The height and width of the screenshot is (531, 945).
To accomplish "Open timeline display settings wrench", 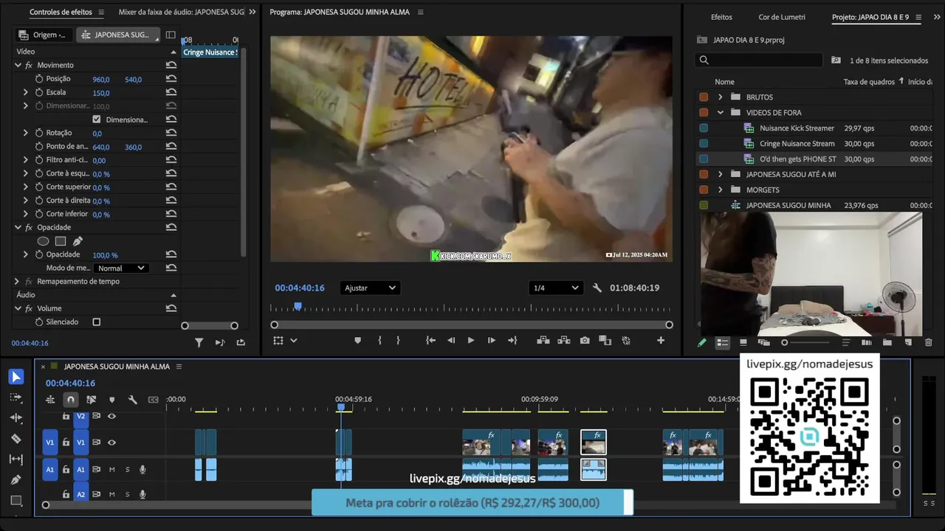I will [x=133, y=400].
